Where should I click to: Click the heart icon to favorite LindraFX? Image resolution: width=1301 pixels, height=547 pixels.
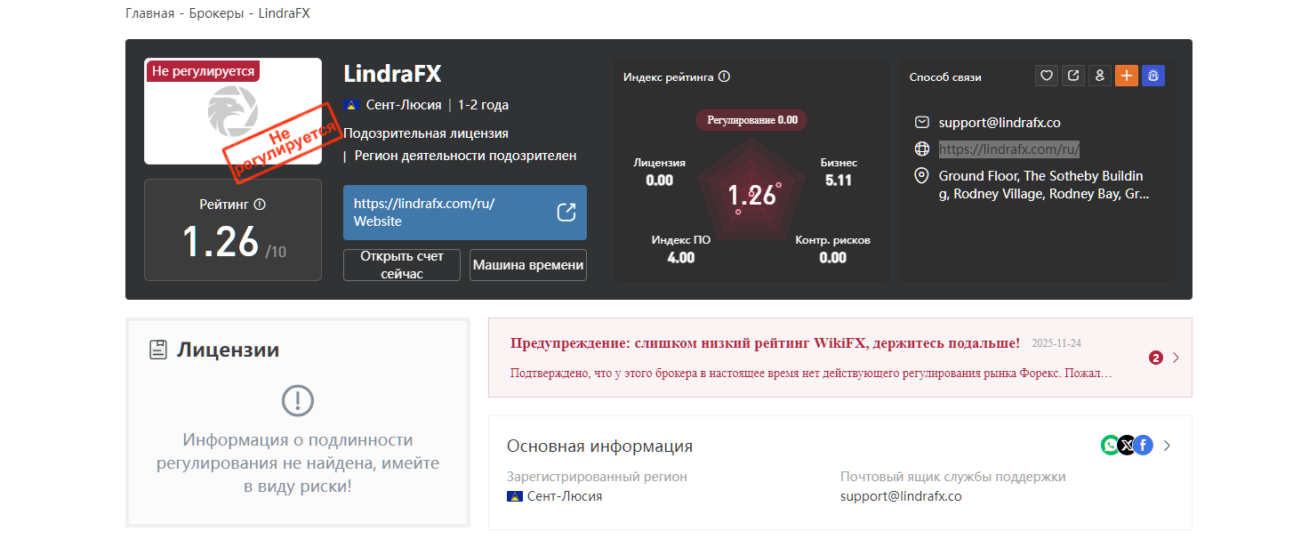click(1046, 76)
